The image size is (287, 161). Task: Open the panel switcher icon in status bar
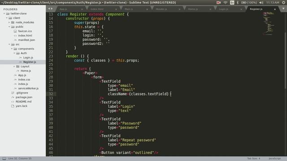(4, 159)
